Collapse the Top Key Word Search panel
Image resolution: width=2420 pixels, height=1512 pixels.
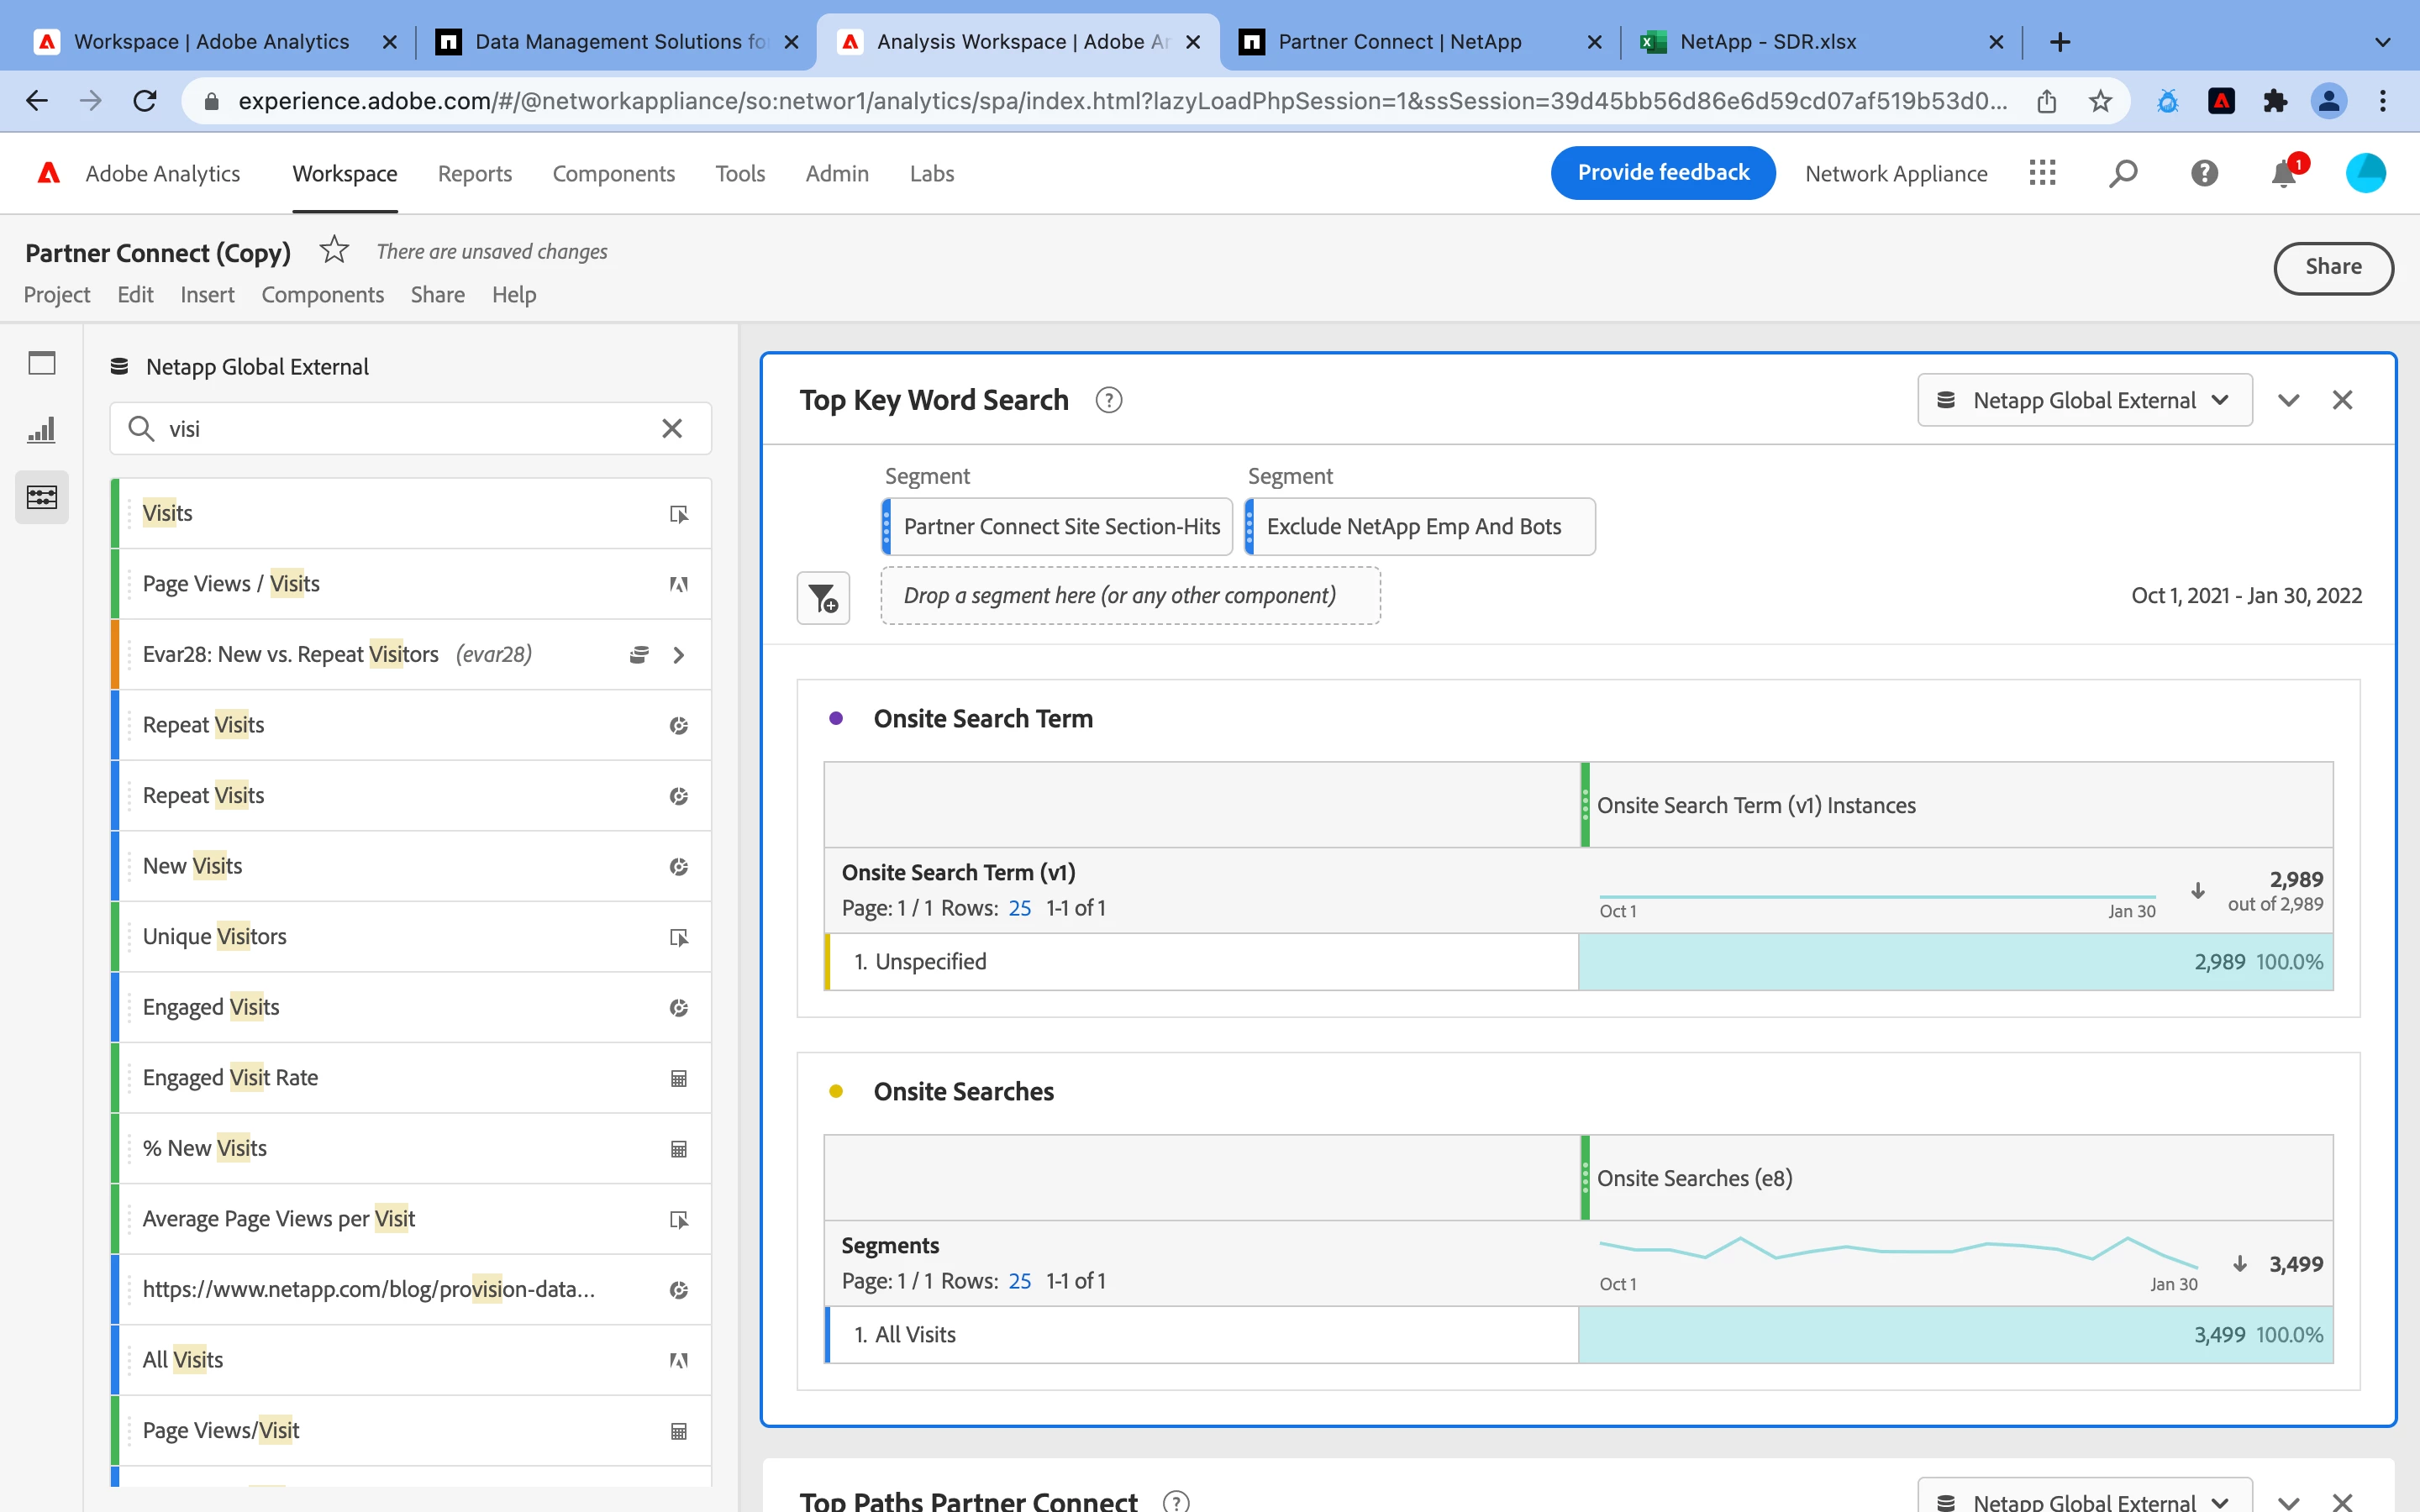[x=2289, y=400]
